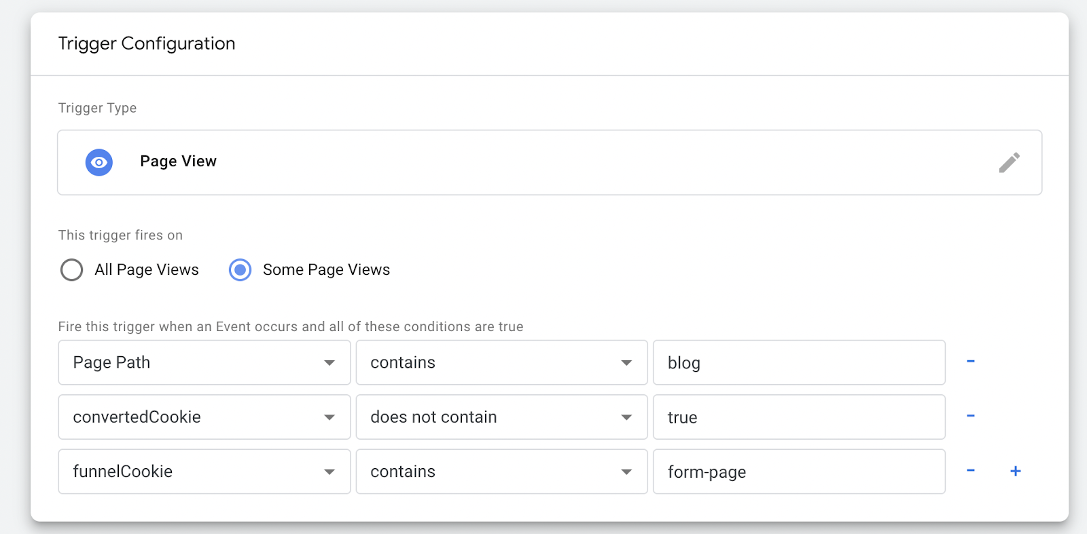Screen dimensions: 1087x534
Task: Click the Trigger Configuration heading
Action: tap(147, 43)
